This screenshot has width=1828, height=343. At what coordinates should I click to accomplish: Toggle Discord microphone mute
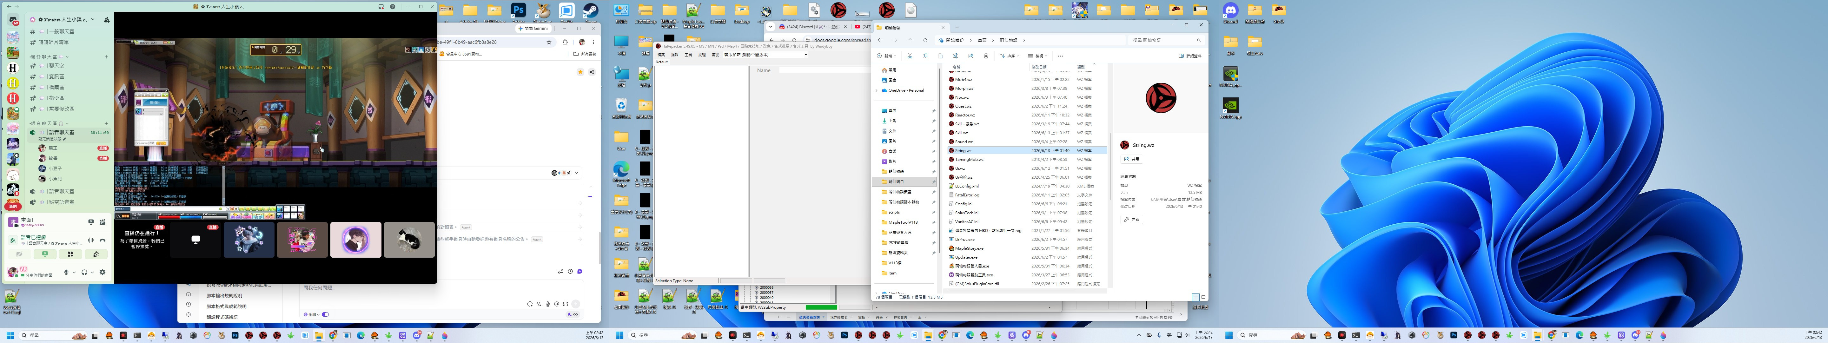66,273
